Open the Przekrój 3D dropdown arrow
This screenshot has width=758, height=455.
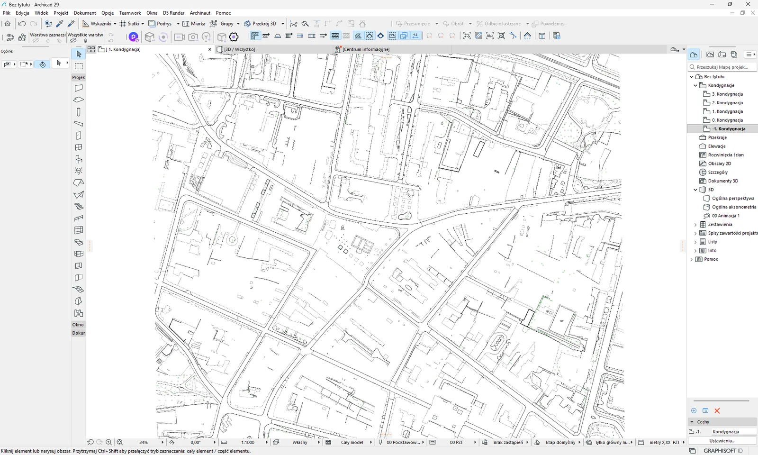tap(283, 24)
